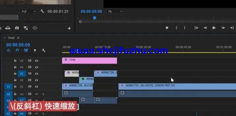The width and height of the screenshot is (236, 116).
Task: Toggle the timeline Snap magnet icon
Action: pyautogui.click(x=17, y=51)
